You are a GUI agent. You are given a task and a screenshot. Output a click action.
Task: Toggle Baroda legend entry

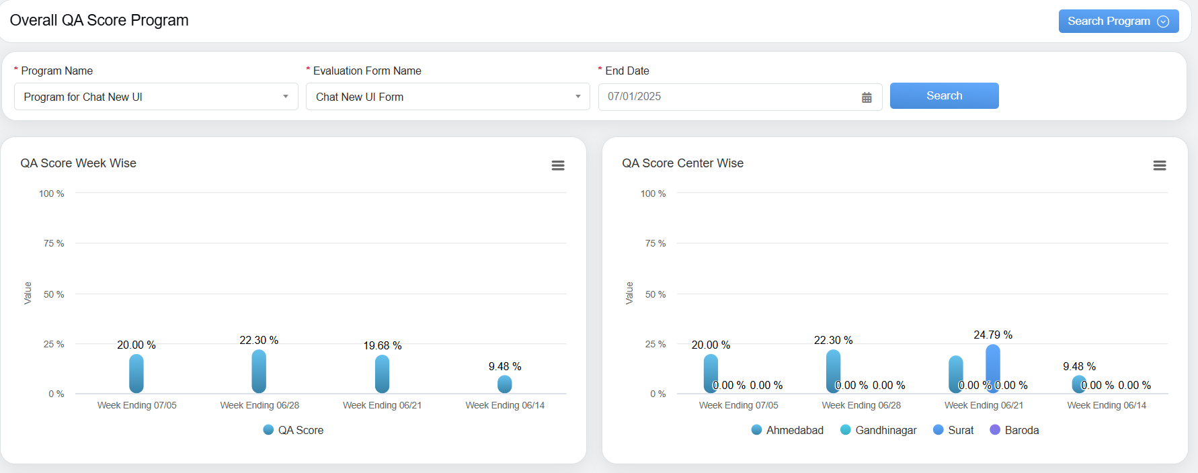[1014, 430]
